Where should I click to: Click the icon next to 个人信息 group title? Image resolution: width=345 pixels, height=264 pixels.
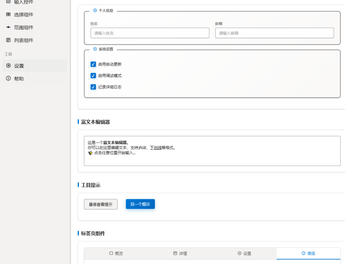pos(95,10)
